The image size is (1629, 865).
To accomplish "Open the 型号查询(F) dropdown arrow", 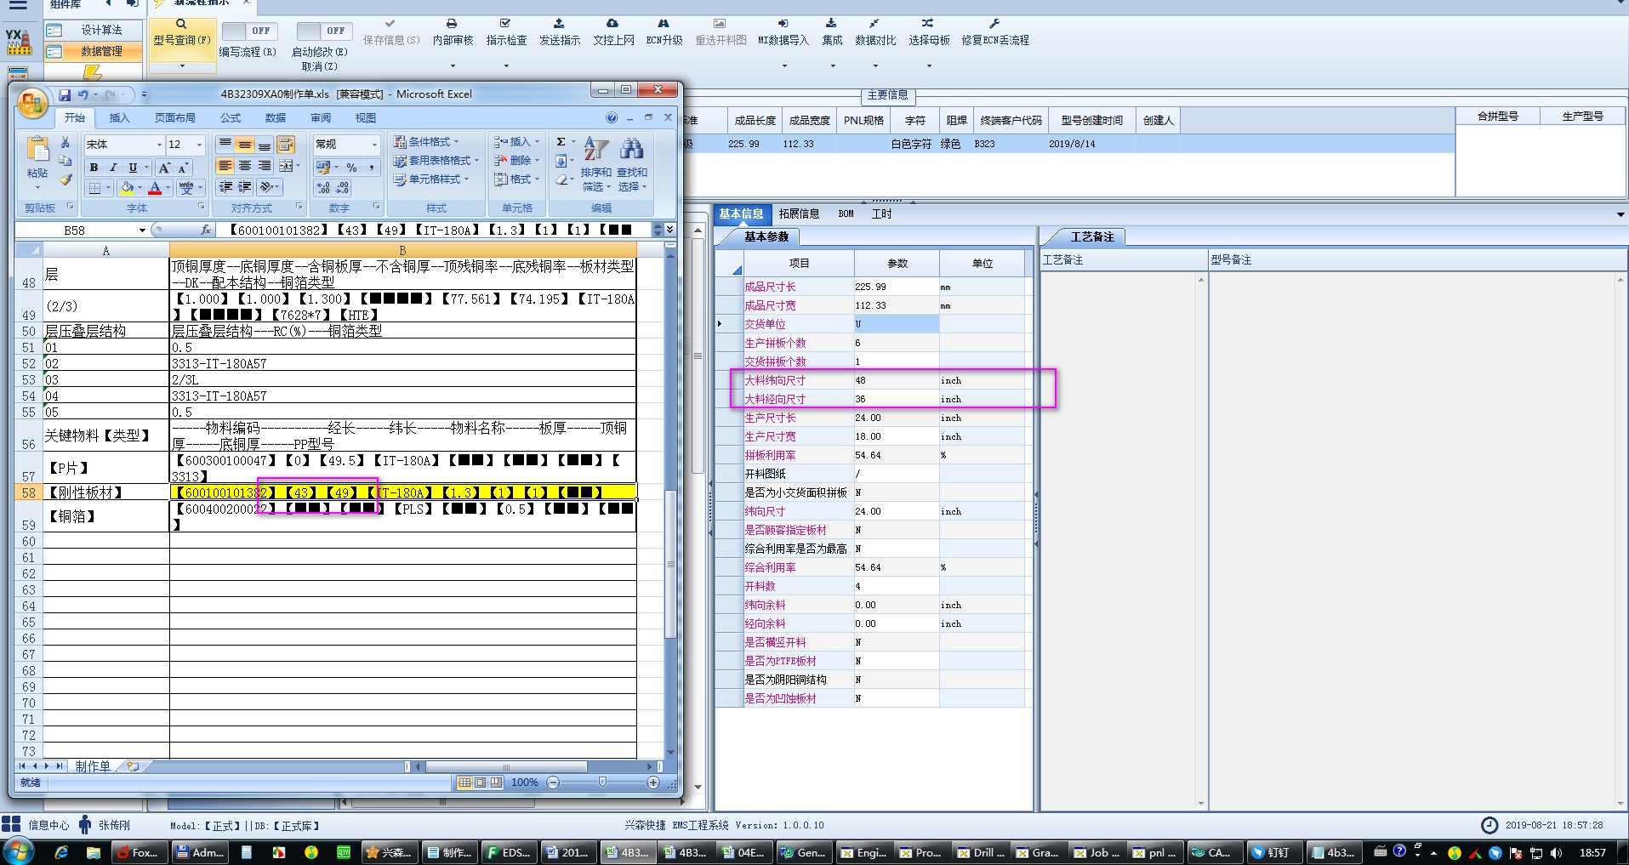I will (182, 65).
